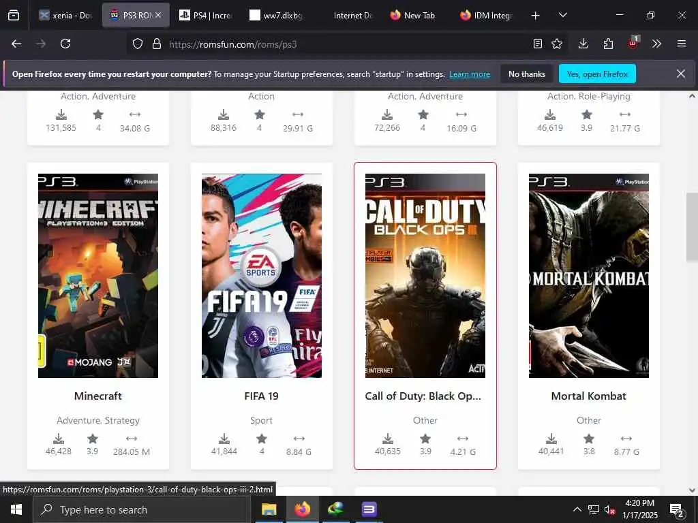Click download icon above 131,585 count
Screen dimensions: 698x523
point(61,114)
